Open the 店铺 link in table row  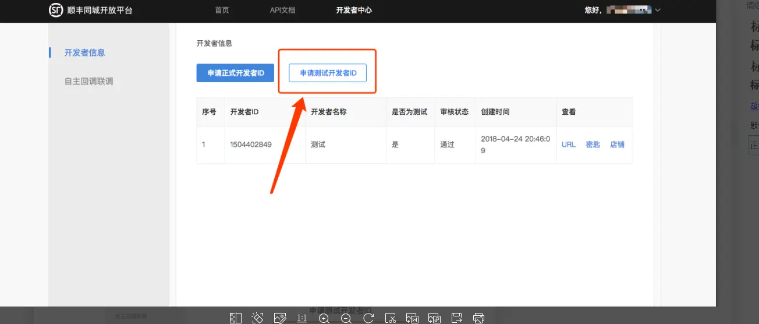617,145
